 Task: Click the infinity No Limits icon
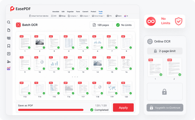pos(151,21)
